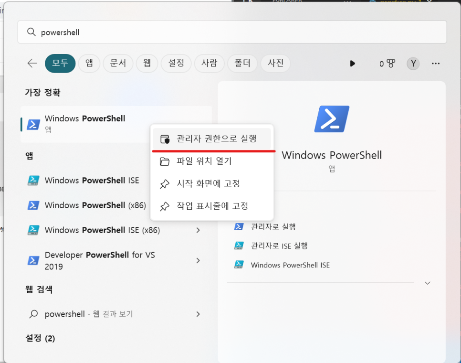461x363 pixels.
Task: Select 관리자 권한으로 실행 from context menu
Action: [212, 139]
